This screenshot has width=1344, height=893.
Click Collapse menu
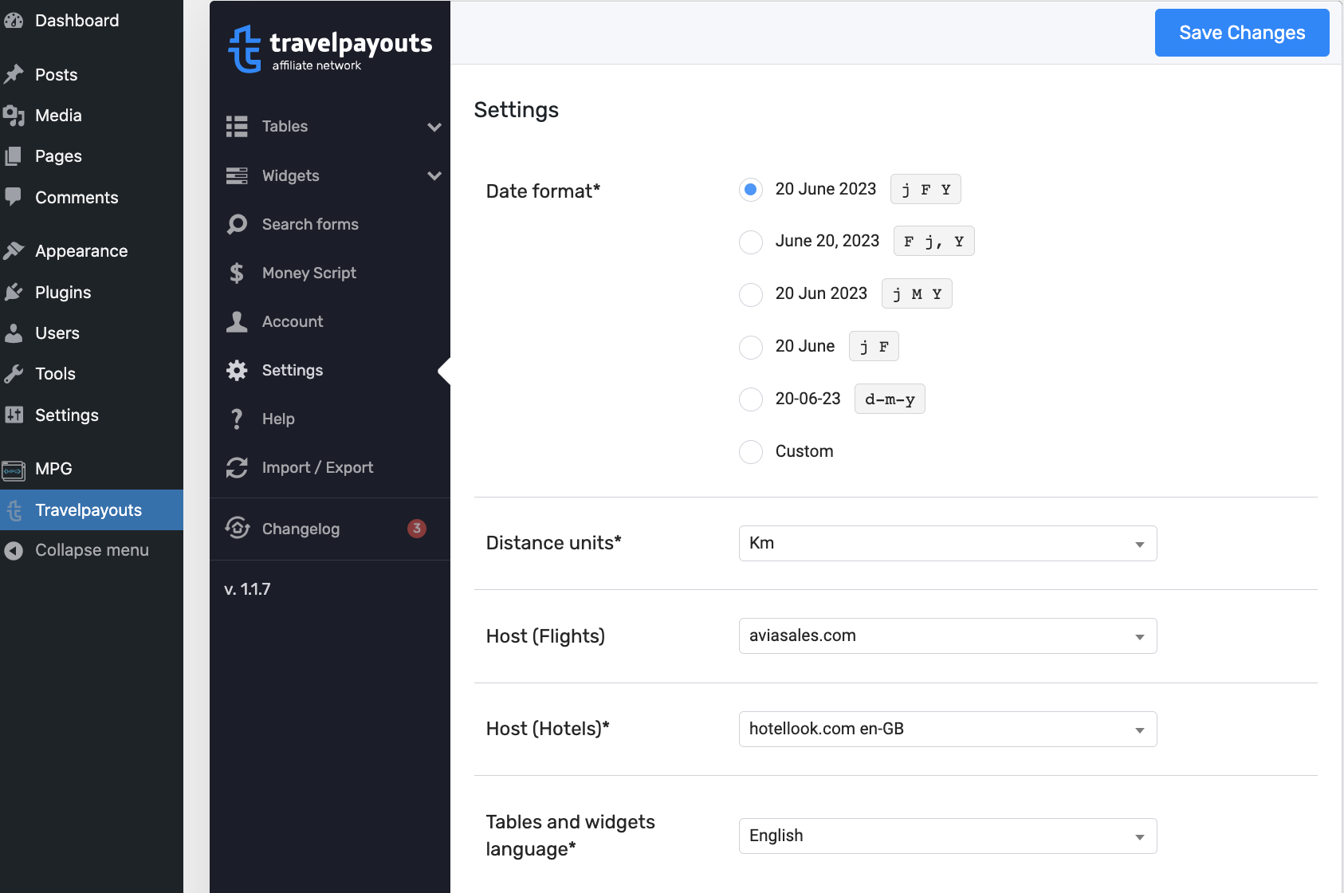pos(91,549)
